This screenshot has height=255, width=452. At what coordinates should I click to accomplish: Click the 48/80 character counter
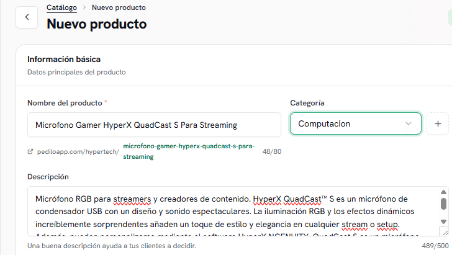[x=272, y=151]
